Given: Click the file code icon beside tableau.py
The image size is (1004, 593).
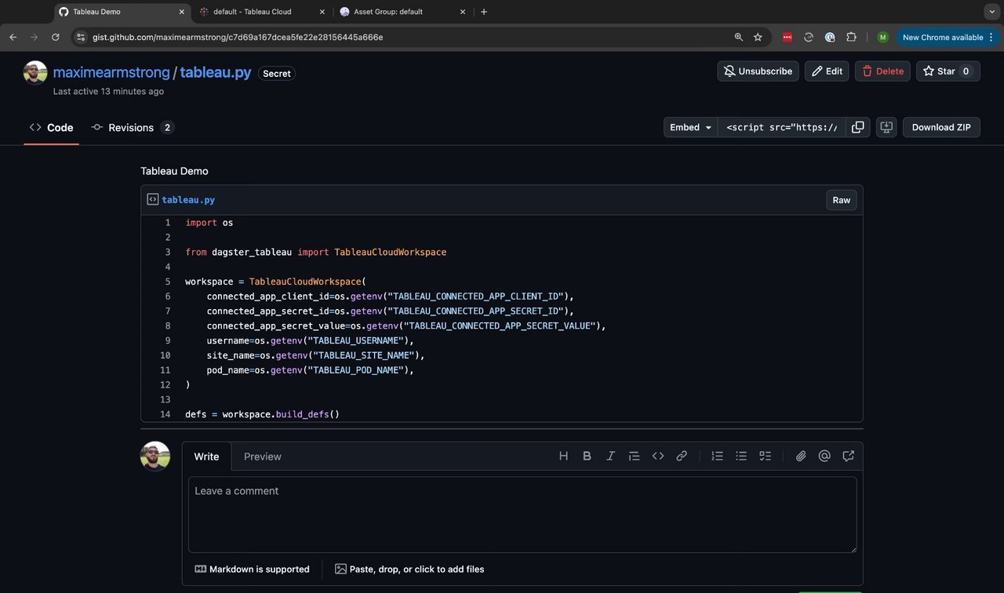Looking at the screenshot, I should pyautogui.click(x=153, y=199).
